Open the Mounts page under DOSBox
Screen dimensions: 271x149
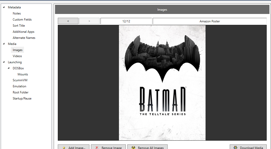23,74
